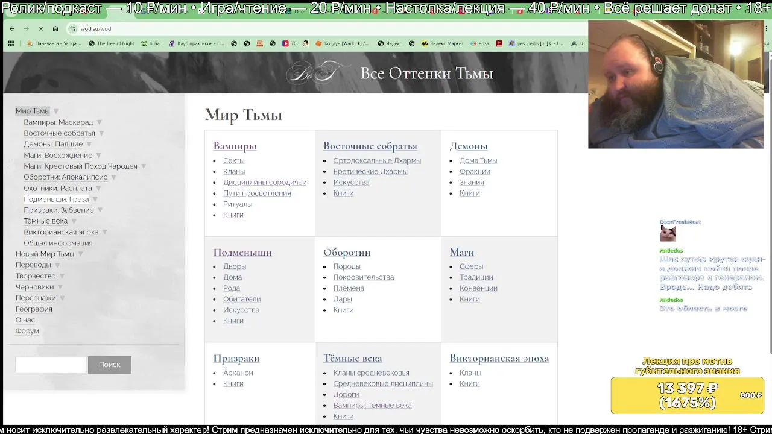Open the Восточные собратья heading link
Viewport: 772px width, 434px height.
[x=370, y=146]
